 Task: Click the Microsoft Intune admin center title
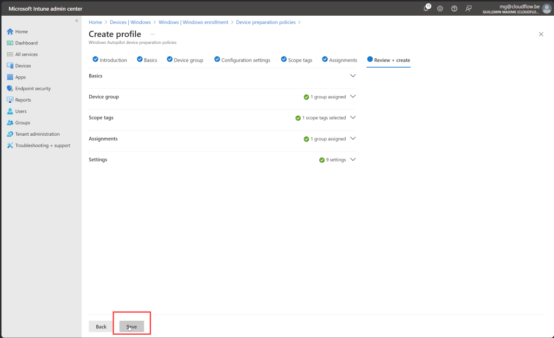click(x=45, y=9)
